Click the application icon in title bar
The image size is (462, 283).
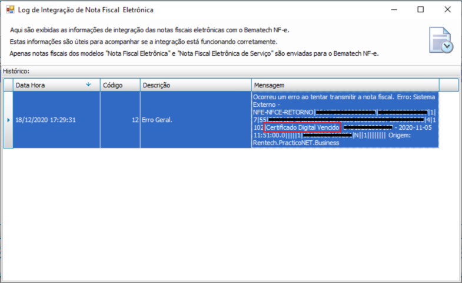click(11, 10)
